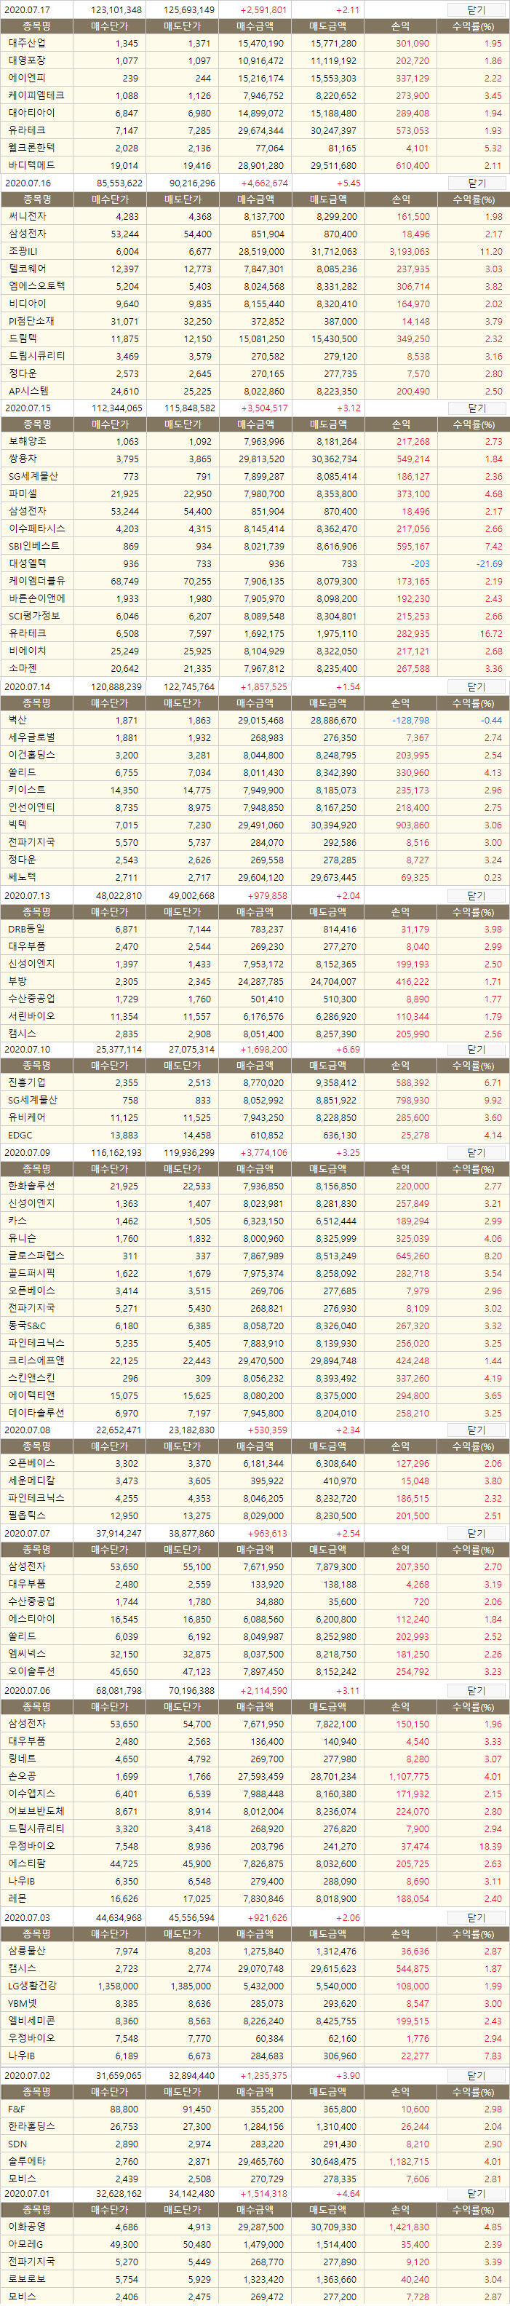The height and width of the screenshot is (2306, 510).
Task: Select the 오이솔루션 entry
Action: click(x=255, y=1671)
